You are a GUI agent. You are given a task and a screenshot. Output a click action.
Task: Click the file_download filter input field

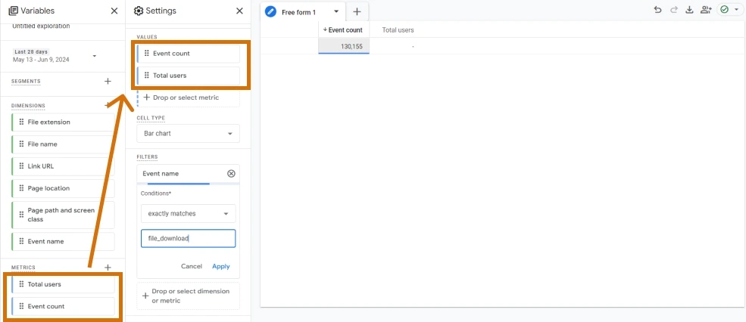point(188,238)
